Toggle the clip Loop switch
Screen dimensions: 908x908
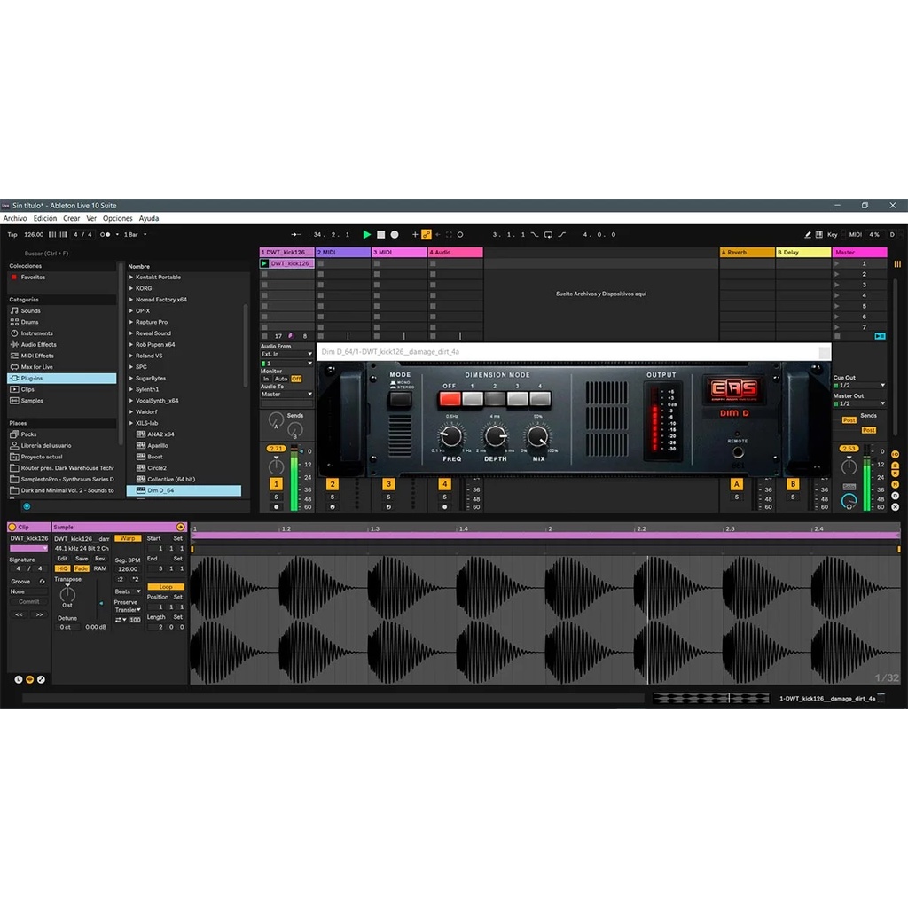pos(166,587)
